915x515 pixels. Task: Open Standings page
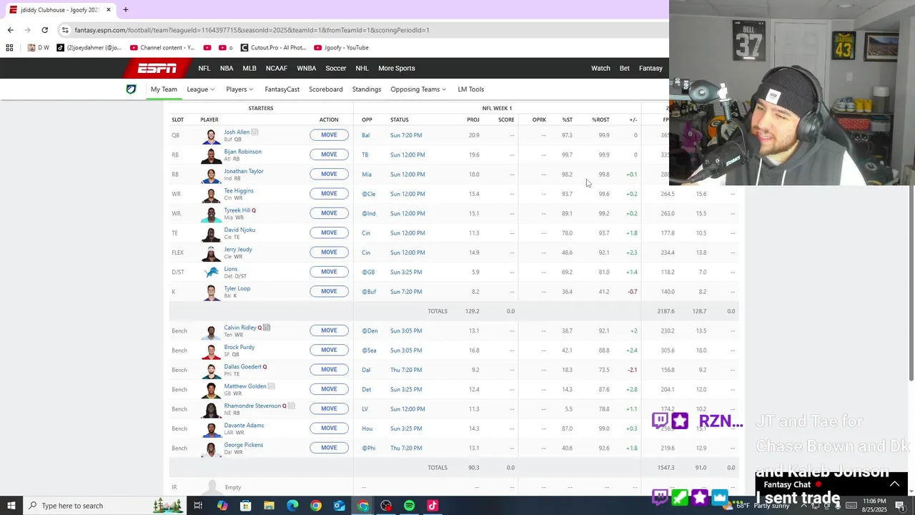pos(367,89)
